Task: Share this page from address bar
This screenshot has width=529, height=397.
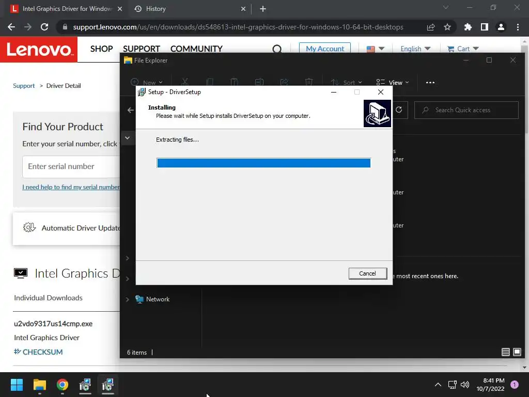Action: (x=431, y=27)
